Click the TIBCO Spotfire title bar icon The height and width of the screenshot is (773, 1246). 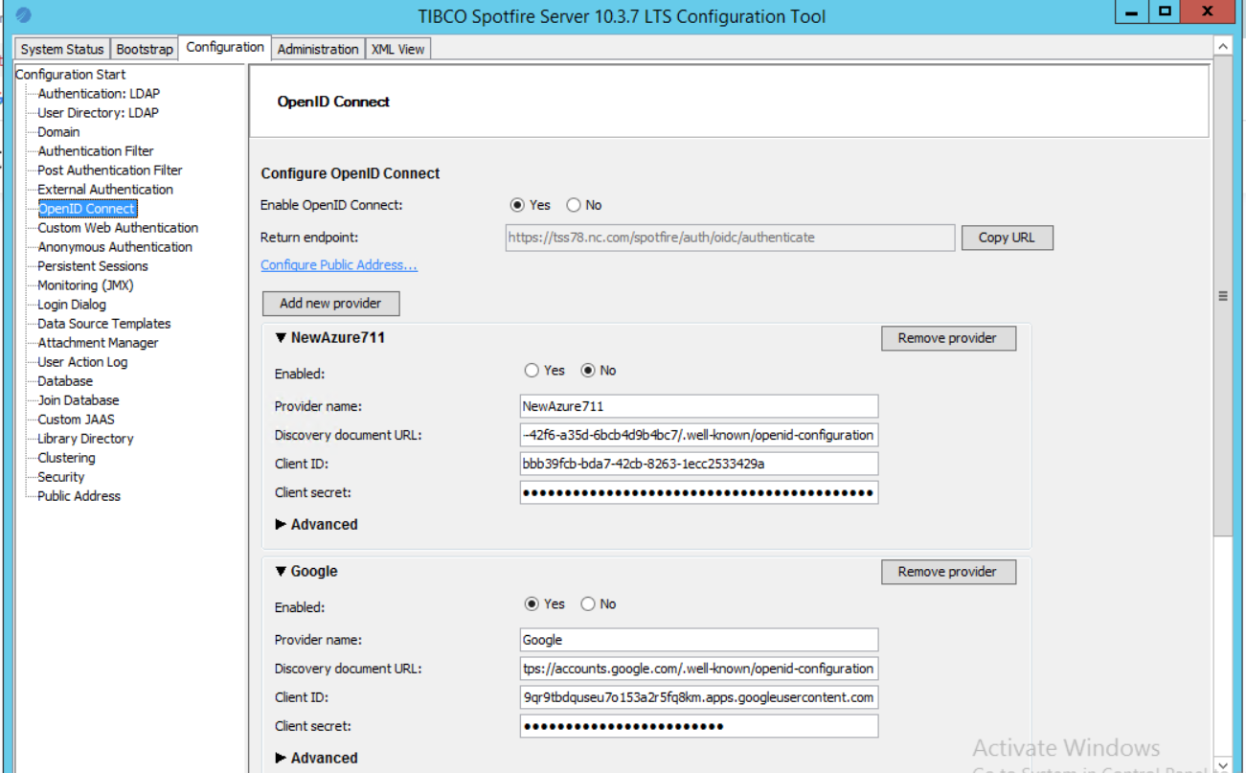24,15
